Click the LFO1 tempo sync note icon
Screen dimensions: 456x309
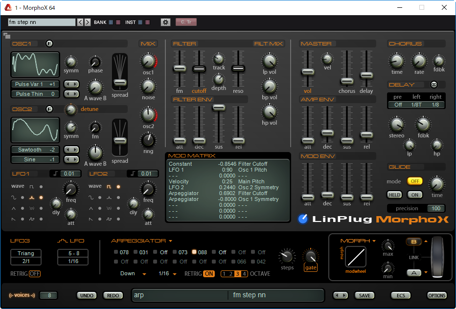(55, 174)
